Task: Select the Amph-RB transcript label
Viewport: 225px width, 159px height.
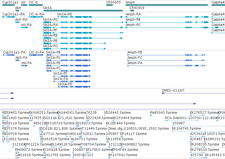Action: click(x=133, y=20)
